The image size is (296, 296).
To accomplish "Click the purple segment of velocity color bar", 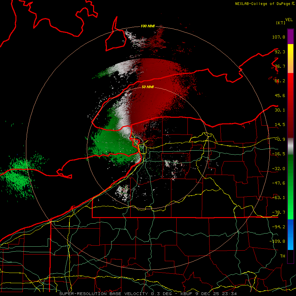I will pos(290,37).
